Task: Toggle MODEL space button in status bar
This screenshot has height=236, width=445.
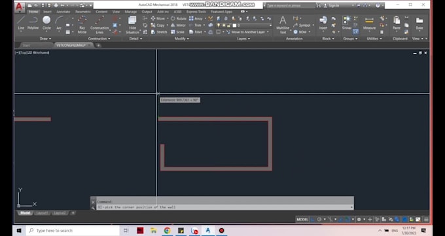Action: point(302,219)
